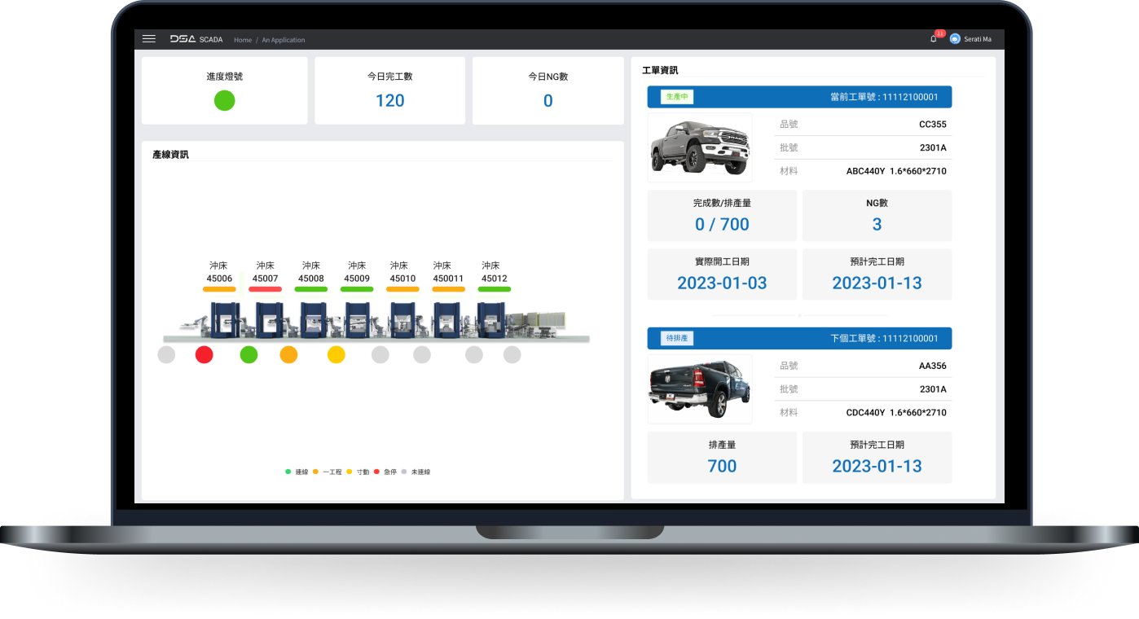
Task: Click the green 進度燈號 progress light
Action: pos(224,100)
